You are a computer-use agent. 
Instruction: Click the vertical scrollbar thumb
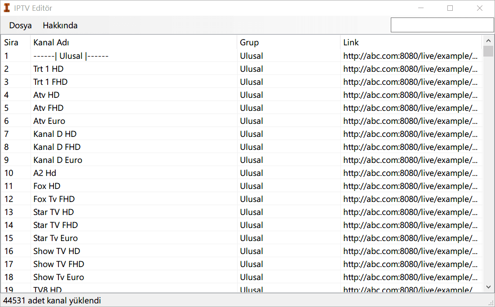[488, 51]
